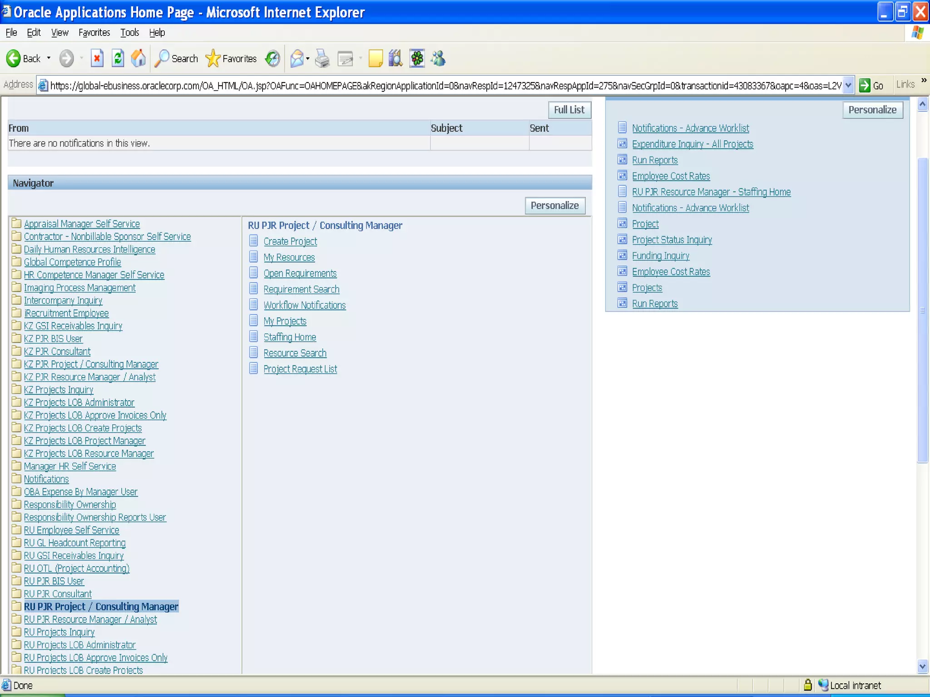Expand the Links toolbar chevron
Screen dimensions: 930x697
pos(924,80)
